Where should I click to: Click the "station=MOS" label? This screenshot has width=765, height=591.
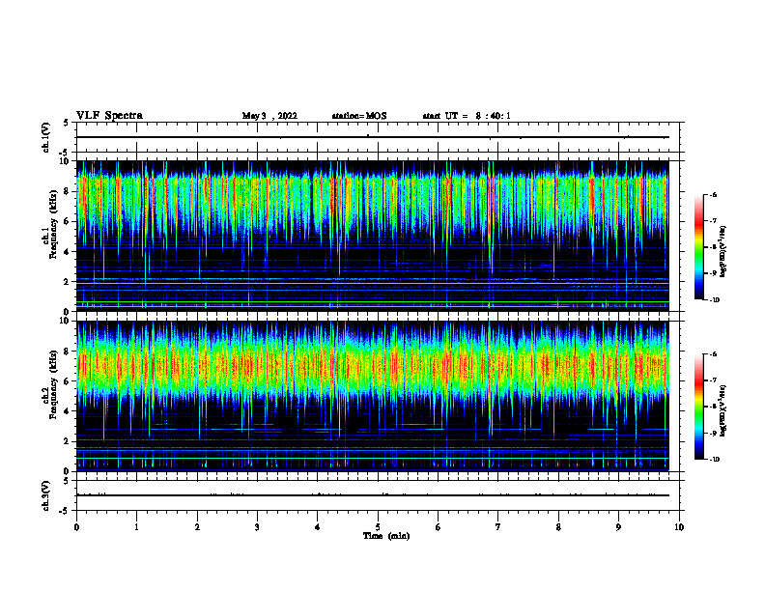pyautogui.click(x=359, y=116)
